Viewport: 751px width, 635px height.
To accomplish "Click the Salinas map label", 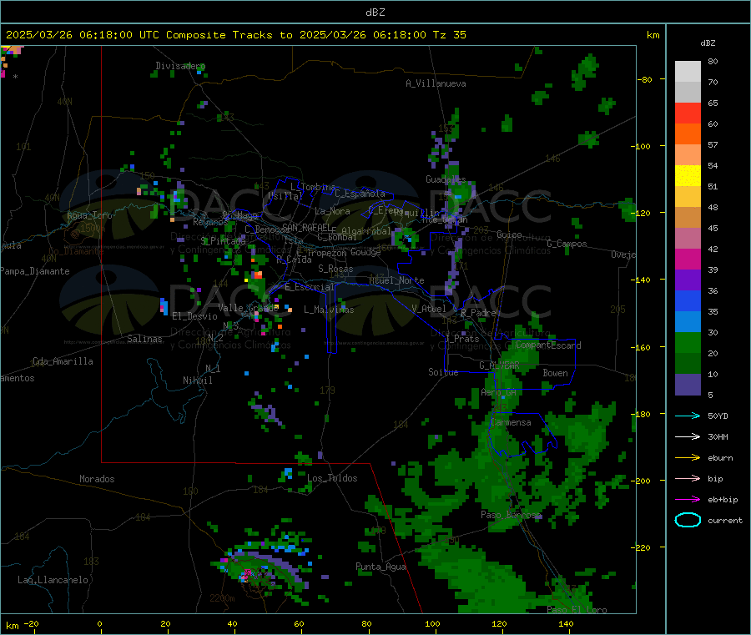I will click(x=144, y=339).
